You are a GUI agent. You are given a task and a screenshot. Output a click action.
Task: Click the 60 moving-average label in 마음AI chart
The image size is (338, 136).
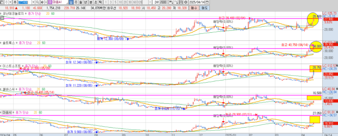click(40, 112)
